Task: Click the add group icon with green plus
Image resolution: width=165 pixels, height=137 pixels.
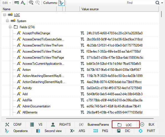Action: (x=17, y=3)
